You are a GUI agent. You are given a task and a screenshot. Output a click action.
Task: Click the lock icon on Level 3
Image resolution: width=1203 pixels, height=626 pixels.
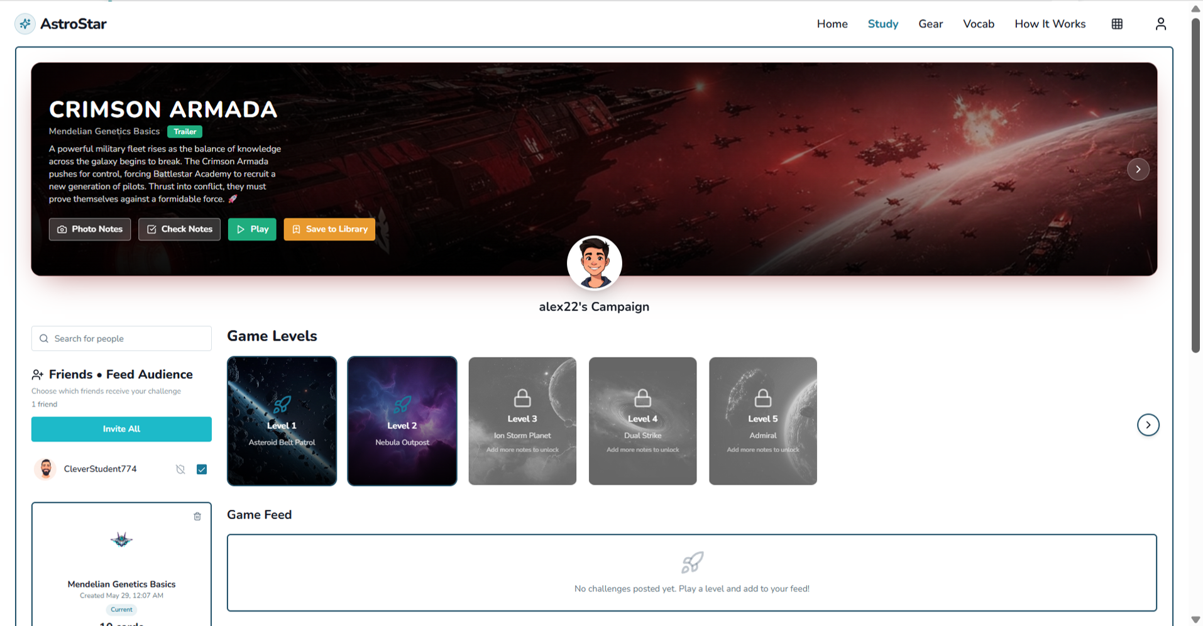(522, 398)
